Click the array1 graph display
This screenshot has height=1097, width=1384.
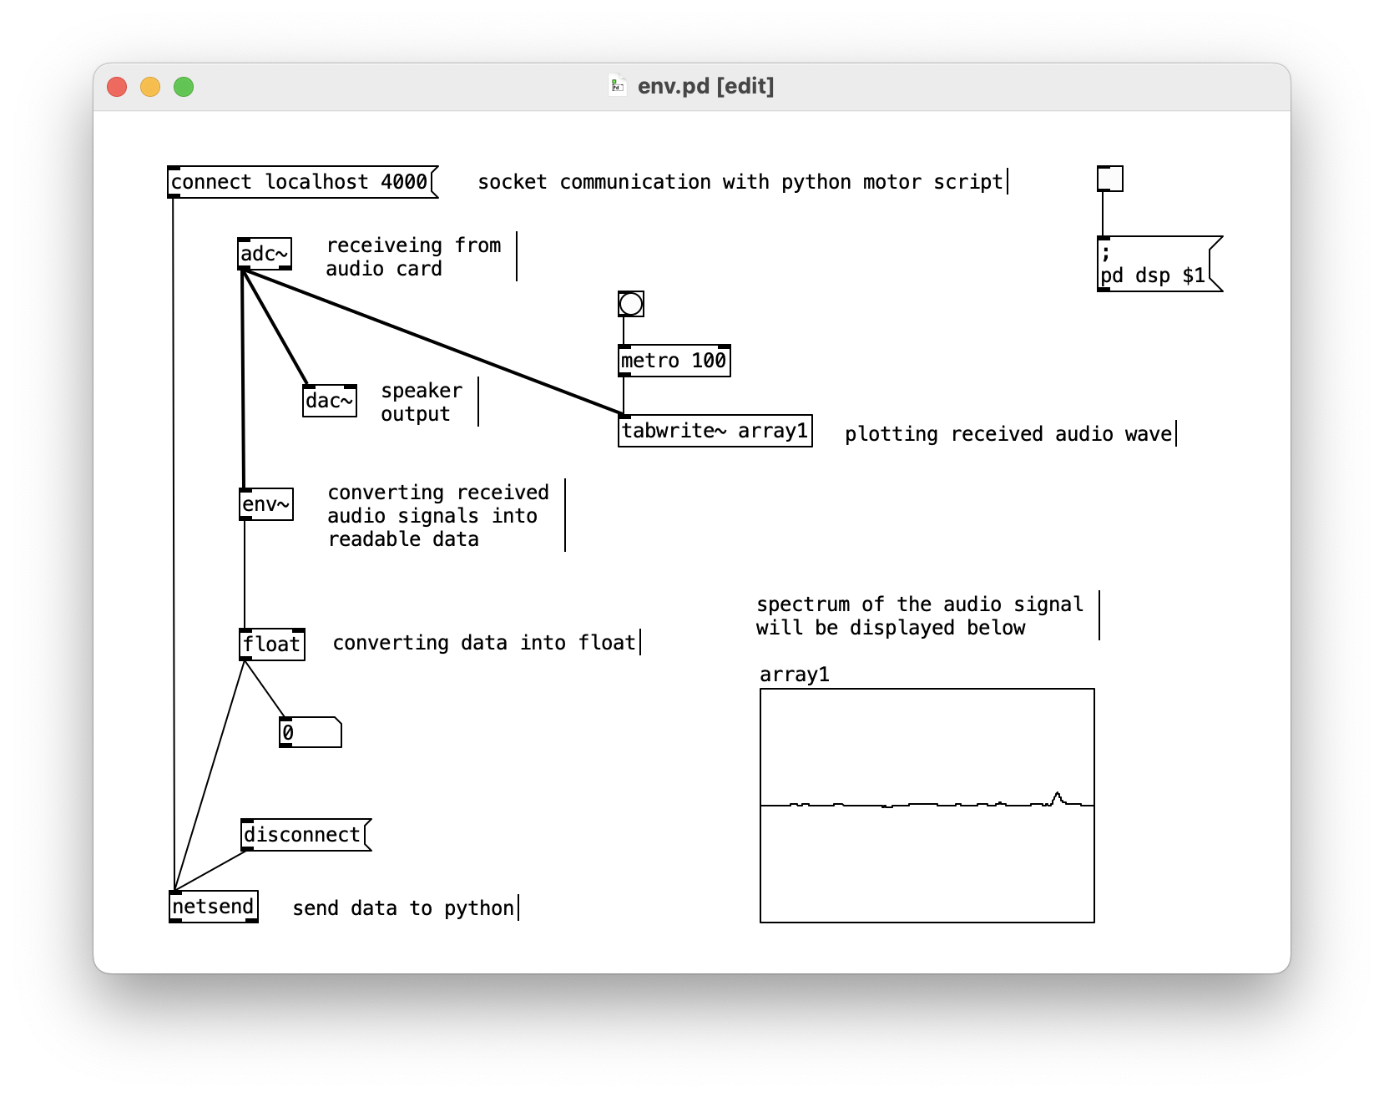(927, 806)
